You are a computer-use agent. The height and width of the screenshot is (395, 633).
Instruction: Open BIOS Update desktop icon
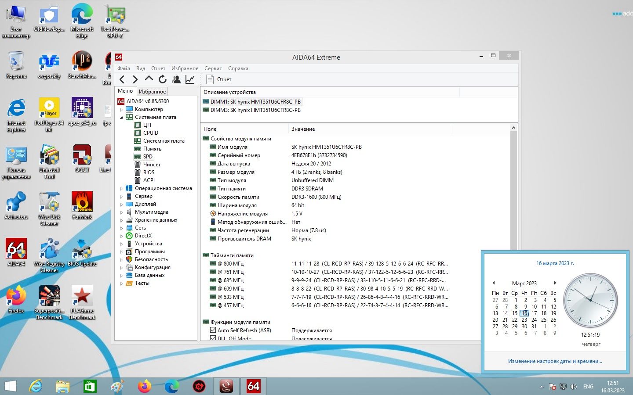pyautogui.click(x=82, y=252)
